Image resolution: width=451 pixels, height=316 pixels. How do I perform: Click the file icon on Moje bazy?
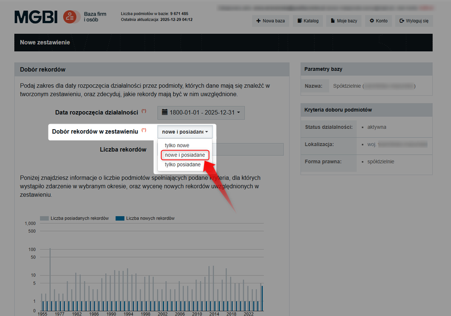(333, 21)
